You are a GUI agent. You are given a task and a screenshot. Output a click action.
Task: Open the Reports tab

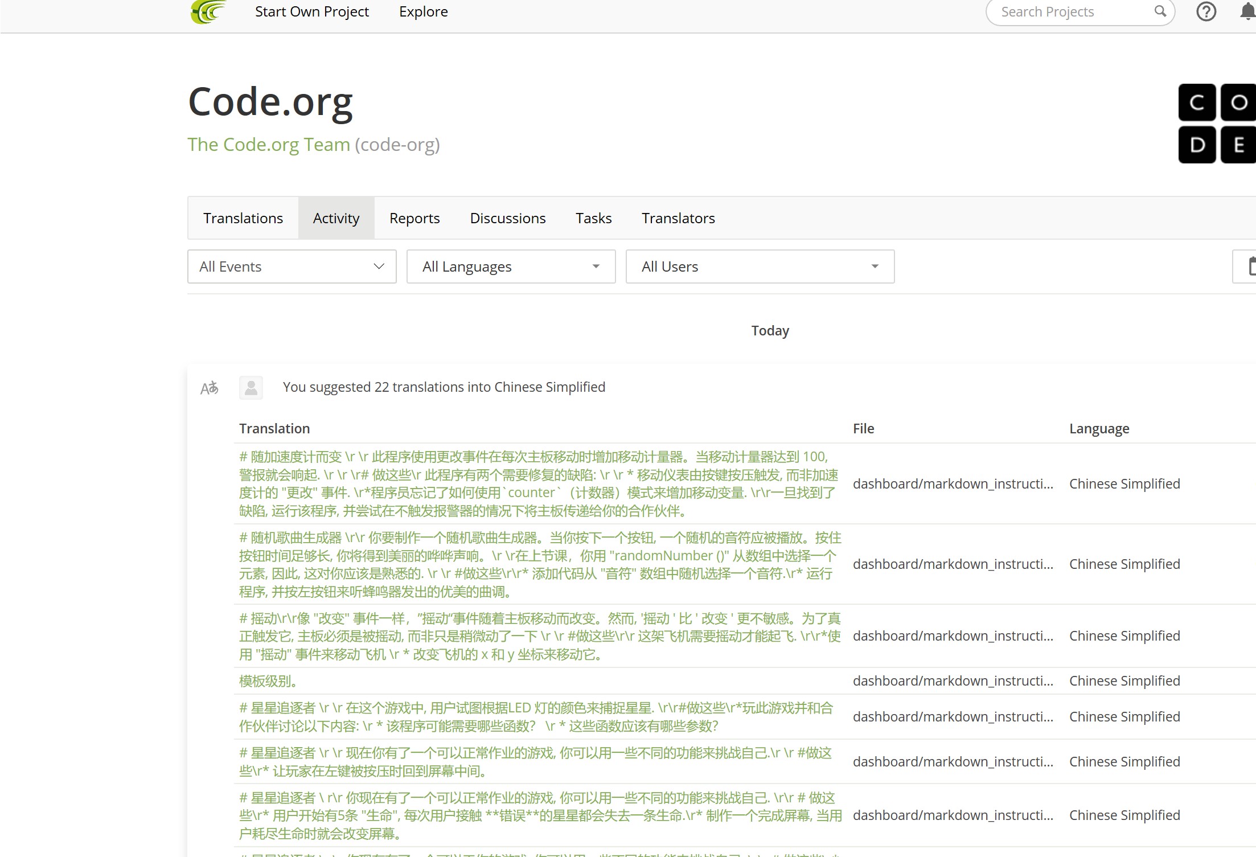click(x=414, y=218)
